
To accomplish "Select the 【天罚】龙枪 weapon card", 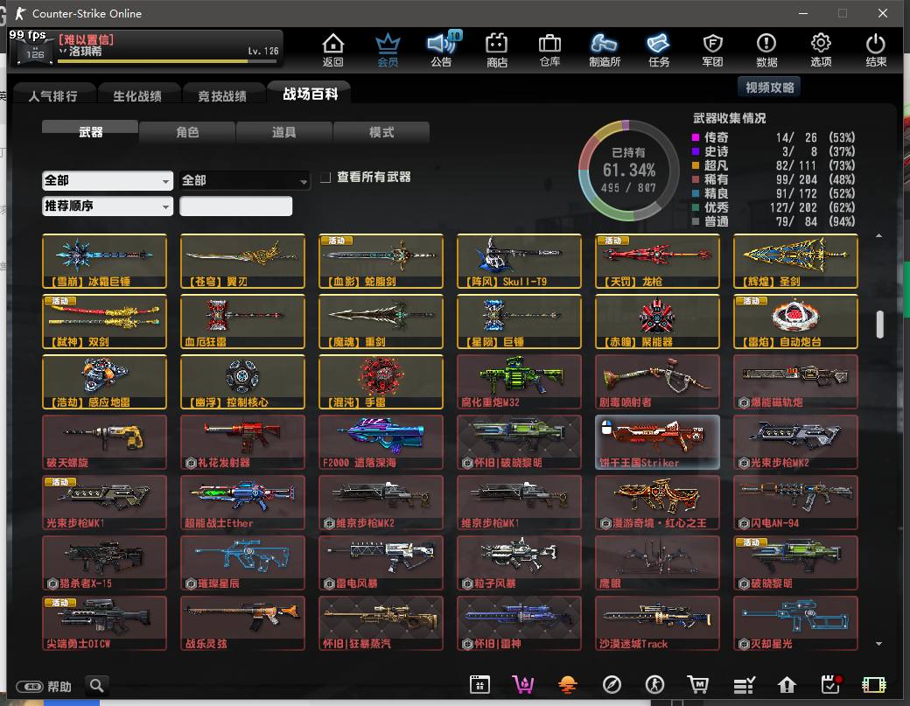I will coord(657,261).
